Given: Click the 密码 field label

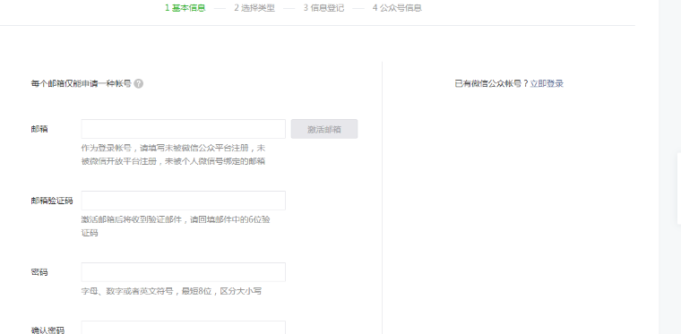Looking at the screenshot, I should [39, 272].
